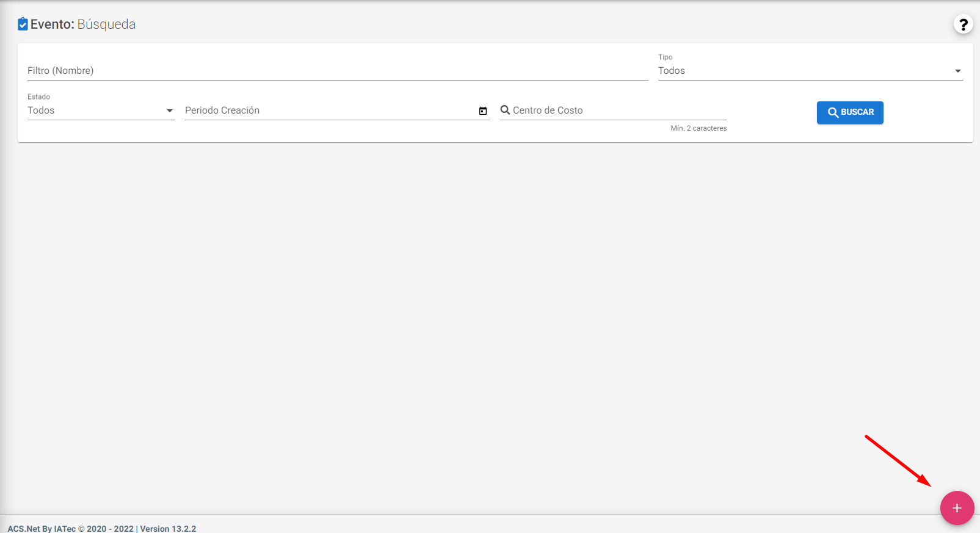Expand the Tipo dropdown
Screen dimensions: 980x533
[x=810, y=71]
